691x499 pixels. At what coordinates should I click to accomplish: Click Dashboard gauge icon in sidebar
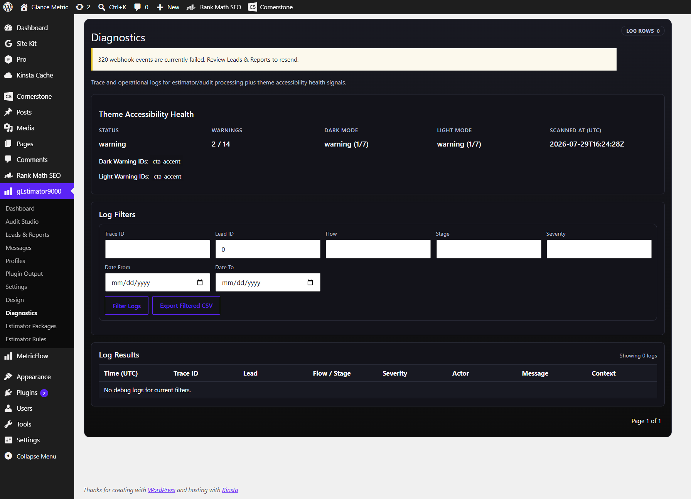8,28
